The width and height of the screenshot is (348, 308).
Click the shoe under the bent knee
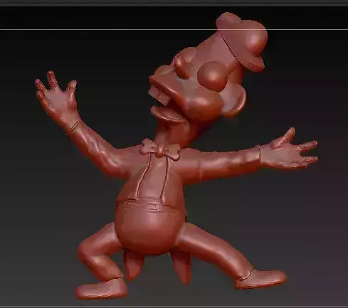pyautogui.click(x=102, y=289)
